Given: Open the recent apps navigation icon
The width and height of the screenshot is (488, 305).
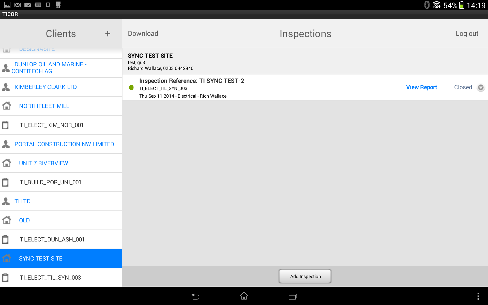Looking at the screenshot, I should click(293, 296).
